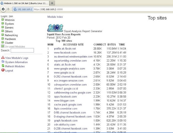Screen dimensions: 173x133
Task: Expand the Others category
Action: [x=9, y=31]
